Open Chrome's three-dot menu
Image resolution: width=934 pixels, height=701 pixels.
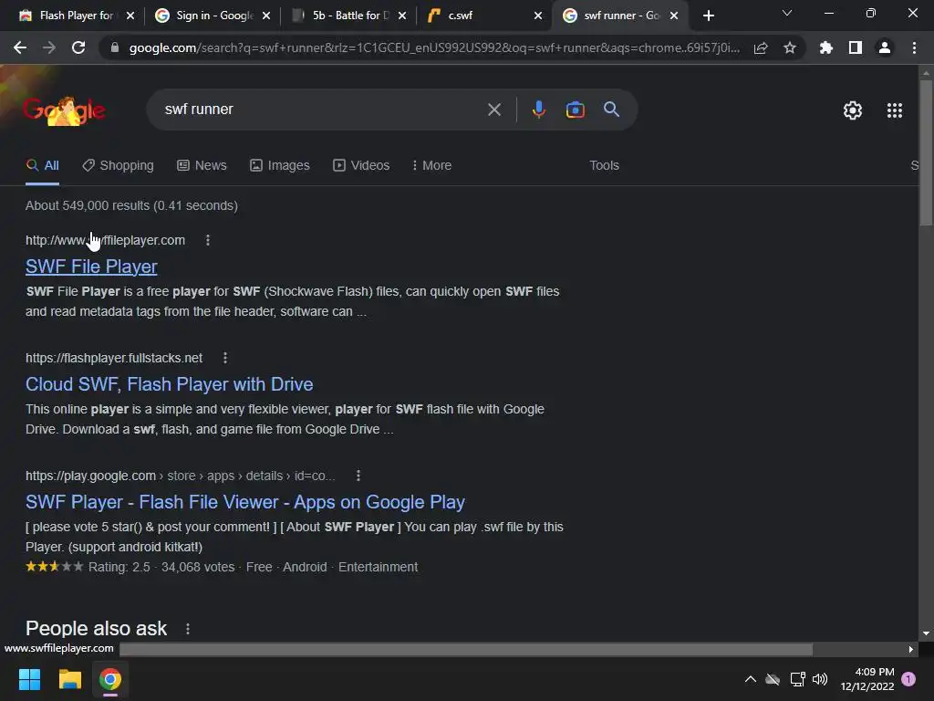pos(914,47)
